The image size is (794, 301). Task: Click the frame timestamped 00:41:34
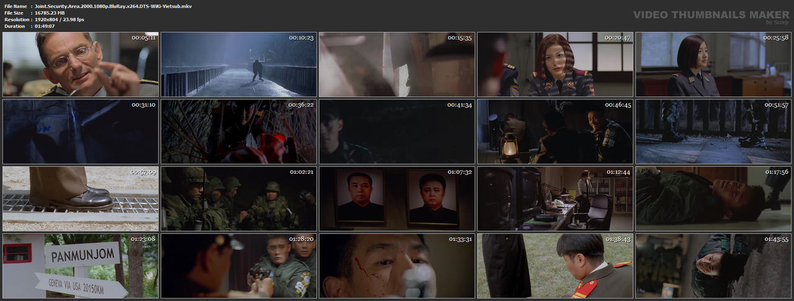[397, 132]
